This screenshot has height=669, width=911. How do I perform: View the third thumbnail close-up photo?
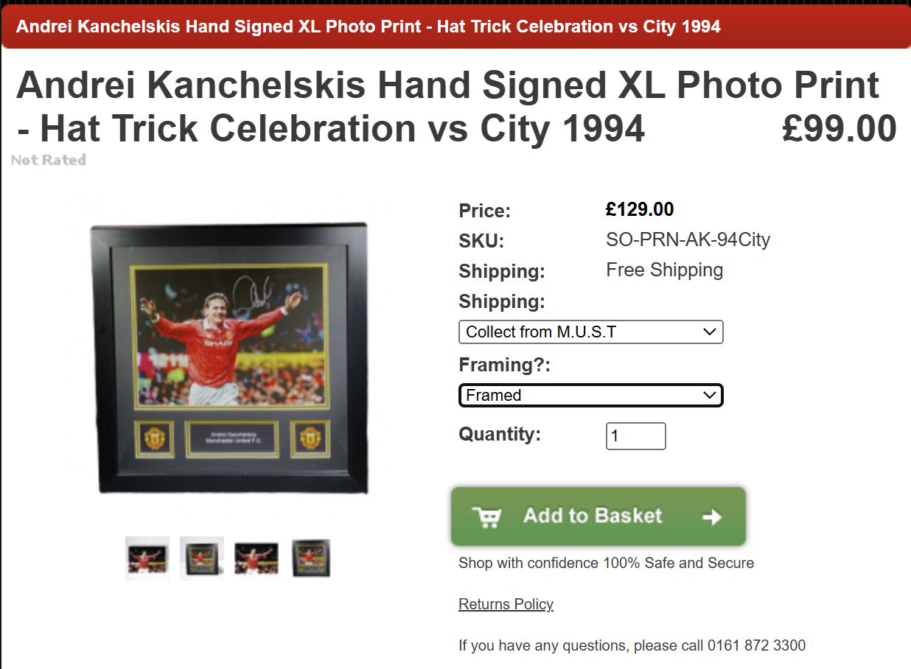coord(256,558)
